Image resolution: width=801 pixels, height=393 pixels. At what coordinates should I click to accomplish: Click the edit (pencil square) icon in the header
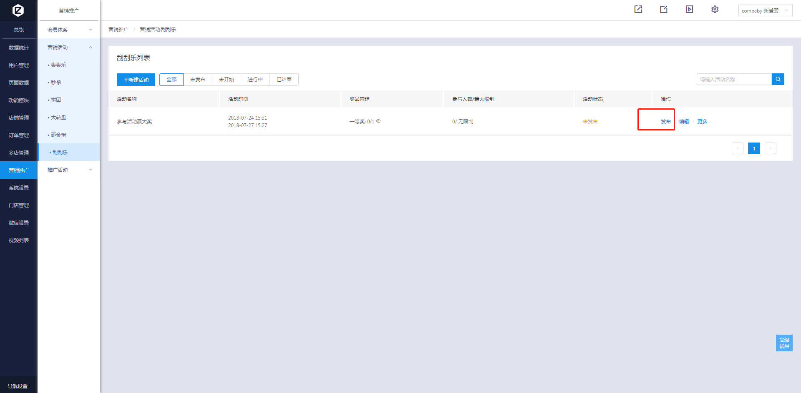664,9
